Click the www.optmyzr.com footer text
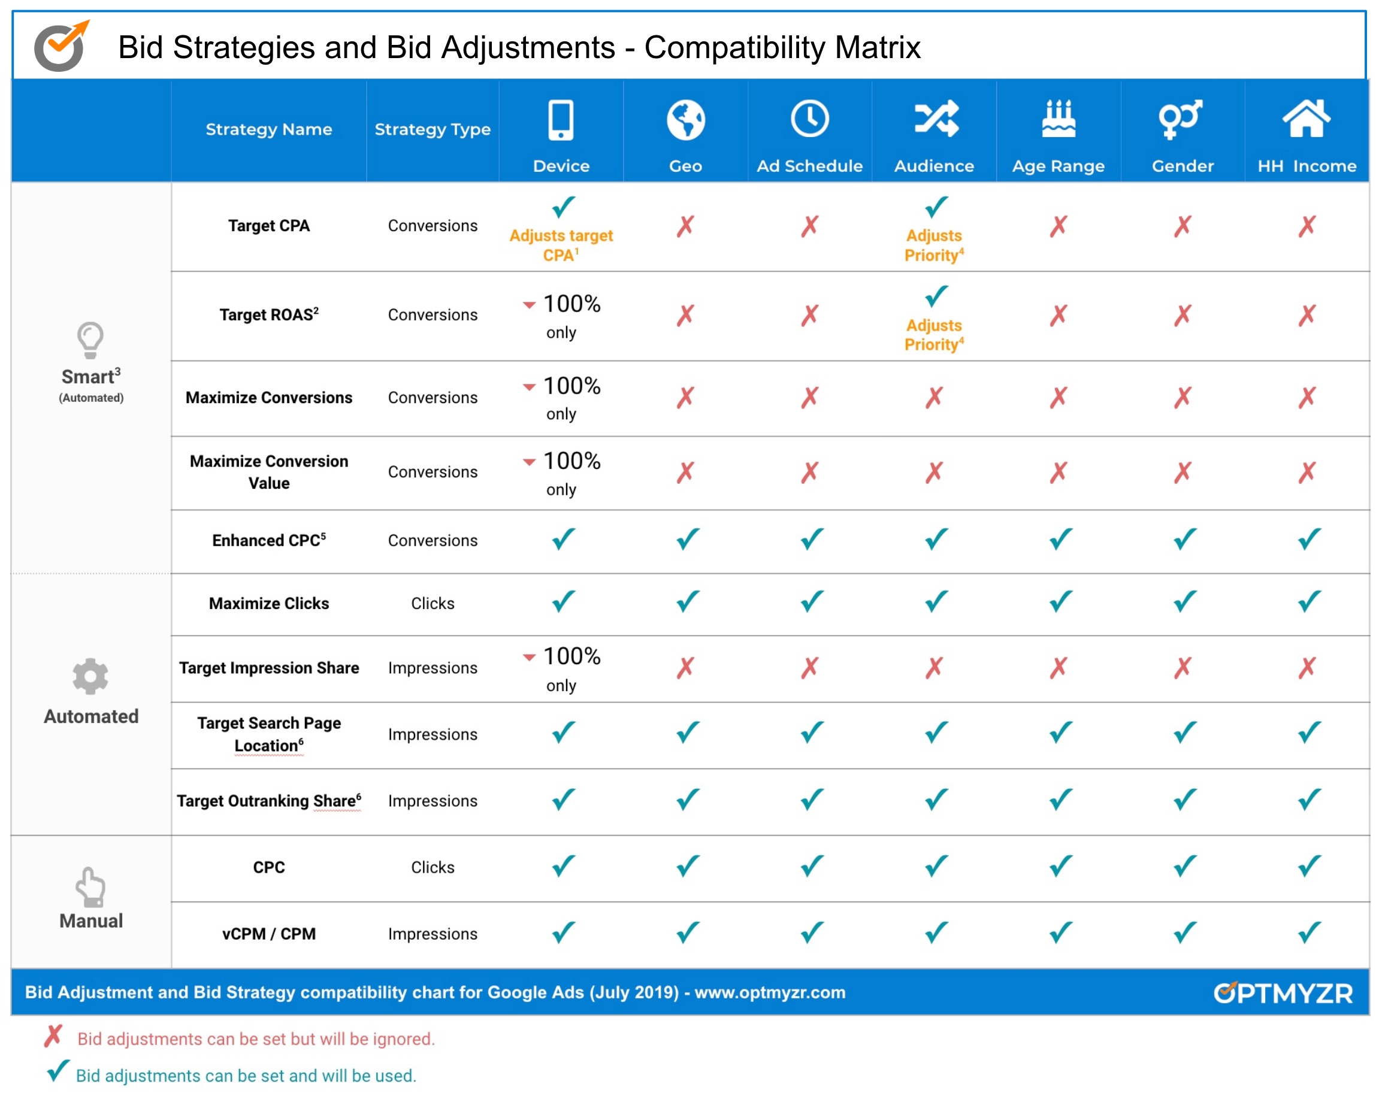The width and height of the screenshot is (1379, 1096). tap(769, 992)
